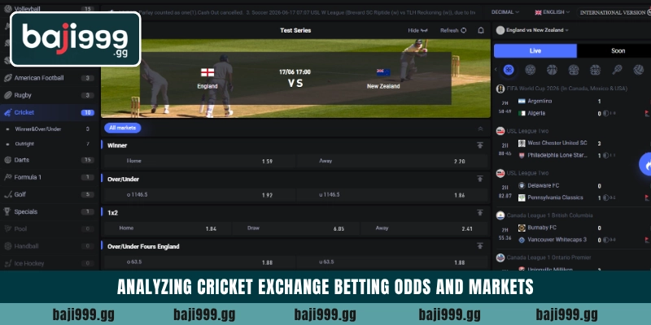
Task: Collapse the 1x2 market section
Action: click(x=480, y=213)
